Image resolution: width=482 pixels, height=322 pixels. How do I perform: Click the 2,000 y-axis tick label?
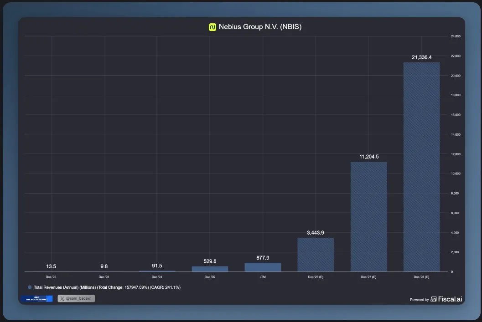pos(455,252)
